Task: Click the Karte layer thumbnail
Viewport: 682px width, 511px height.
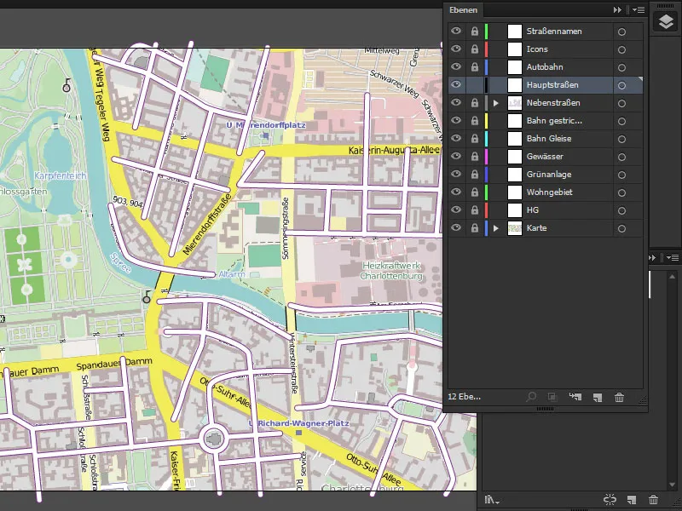Action: pos(515,228)
